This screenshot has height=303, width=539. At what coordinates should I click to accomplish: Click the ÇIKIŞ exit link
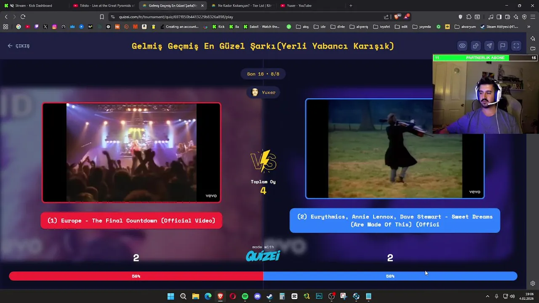pos(19,46)
